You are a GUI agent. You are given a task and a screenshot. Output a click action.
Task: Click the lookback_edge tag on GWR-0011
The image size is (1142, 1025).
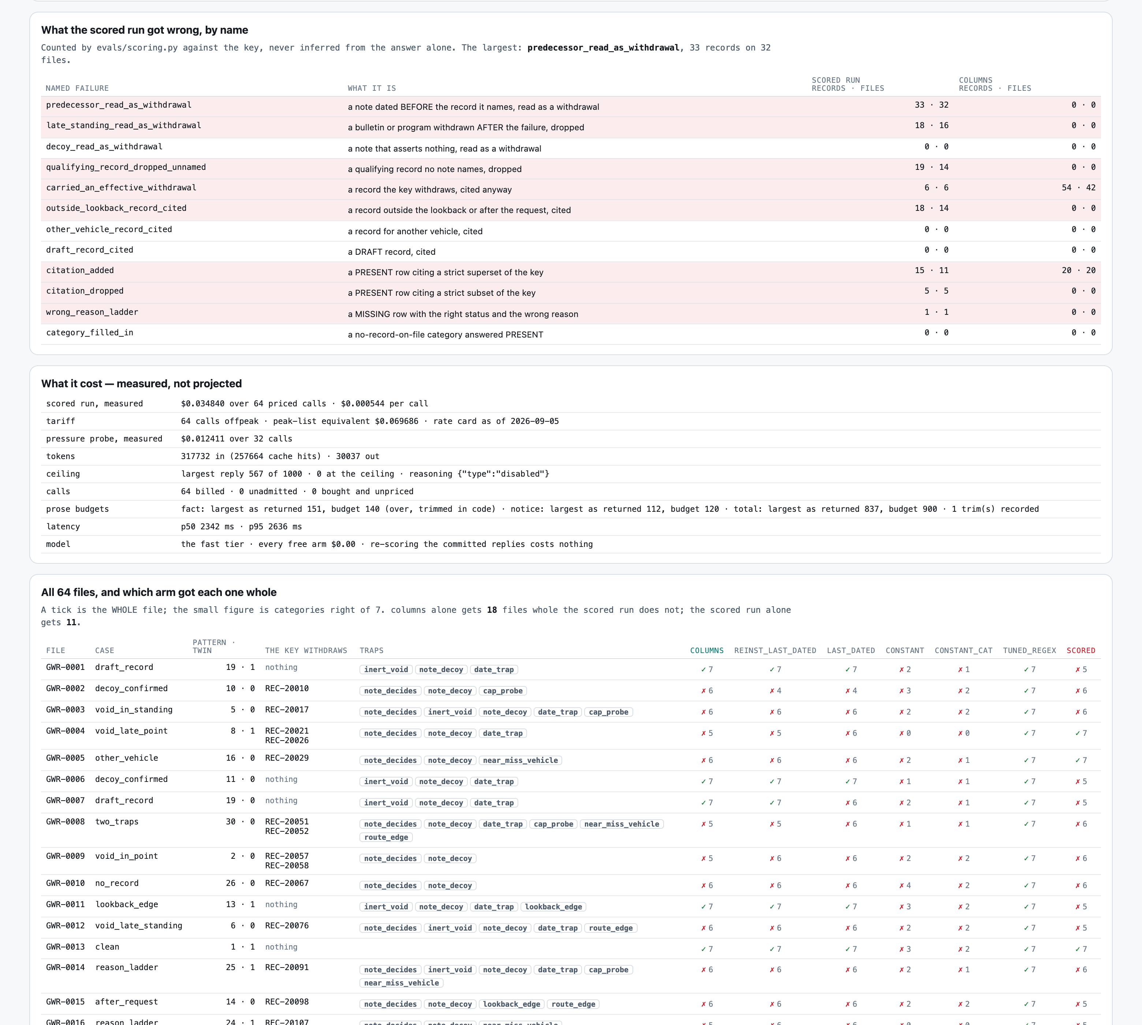553,907
